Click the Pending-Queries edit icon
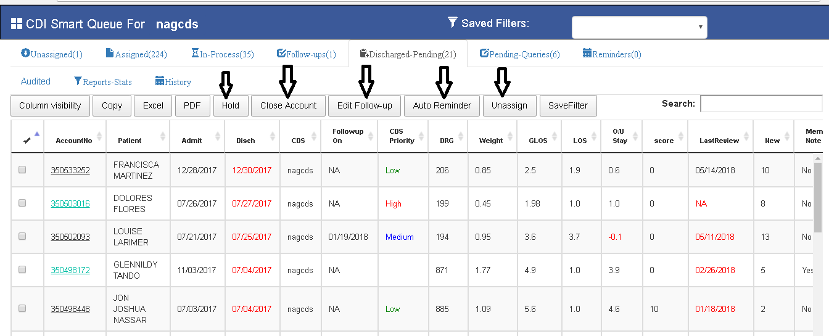Screen dimensions: 829x336 [484, 54]
